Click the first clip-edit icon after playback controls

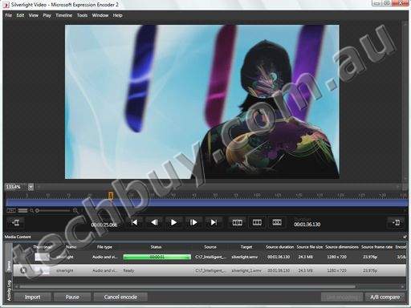[237, 222]
